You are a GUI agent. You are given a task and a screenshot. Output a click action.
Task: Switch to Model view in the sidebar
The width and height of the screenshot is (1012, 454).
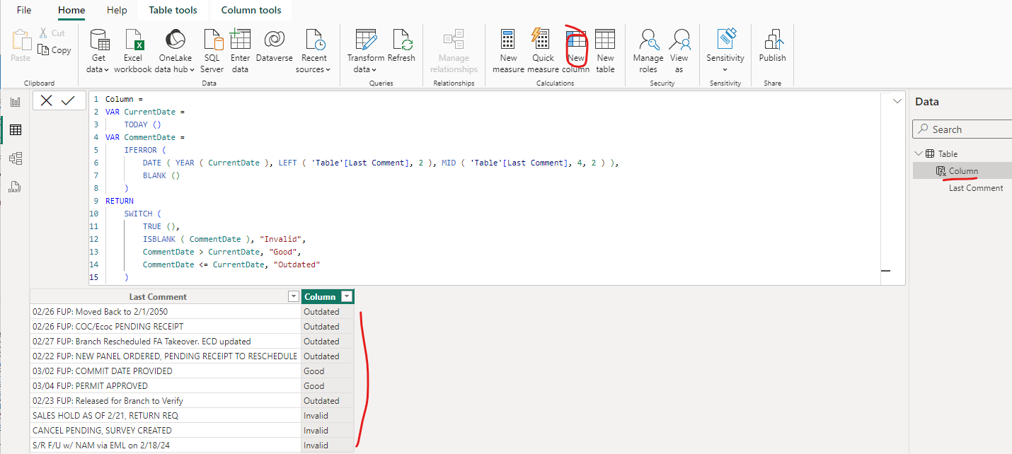point(15,158)
